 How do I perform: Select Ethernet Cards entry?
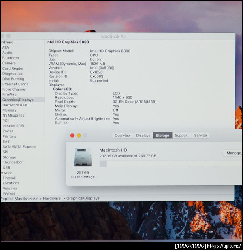[x=15, y=84]
